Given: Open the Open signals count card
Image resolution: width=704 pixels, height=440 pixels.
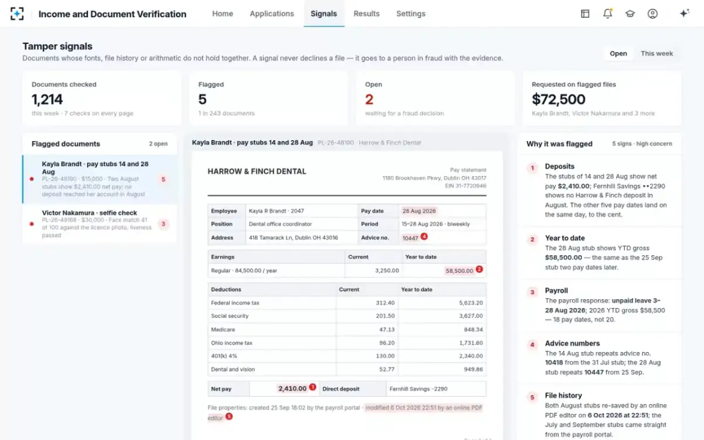Looking at the screenshot, I should (435, 99).
